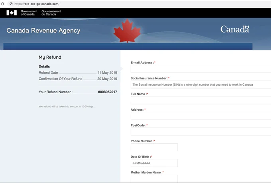The width and height of the screenshot is (271, 183).
Task: Focus the Mother Maiden Name field
Action: [154, 179]
